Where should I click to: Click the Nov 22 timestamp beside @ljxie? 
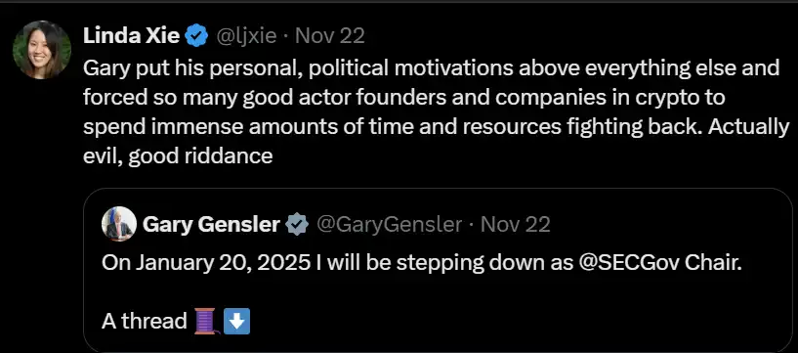tap(330, 37)
